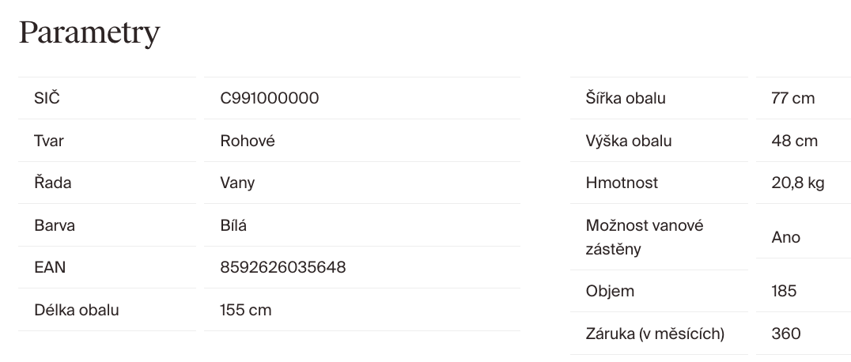Click the Vany series value
851x362 pixels.
tap(237, 183)
